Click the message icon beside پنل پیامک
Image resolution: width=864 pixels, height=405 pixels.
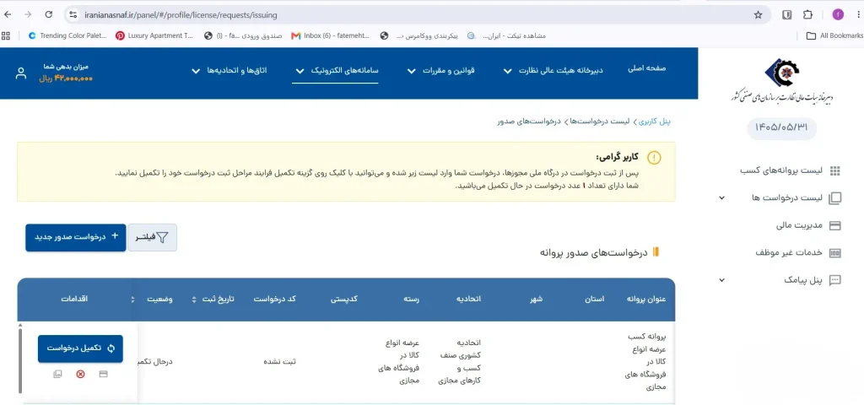point(834,280)
